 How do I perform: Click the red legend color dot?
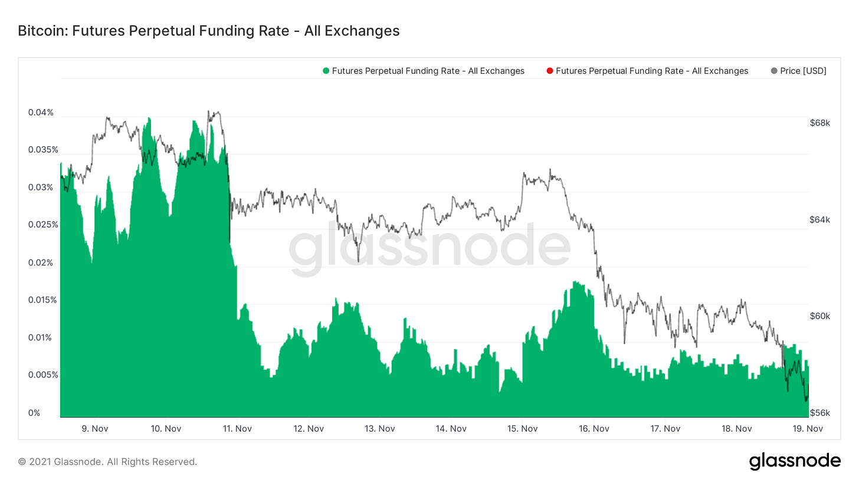(550, 71)
